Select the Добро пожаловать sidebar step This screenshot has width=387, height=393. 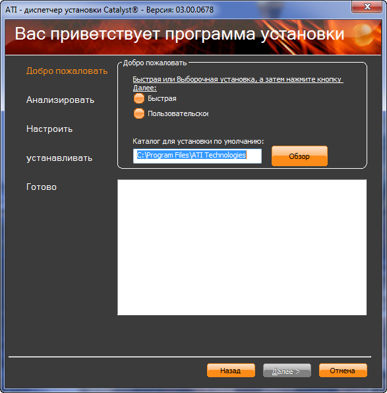pyautogui.click(x=67, y=71)
